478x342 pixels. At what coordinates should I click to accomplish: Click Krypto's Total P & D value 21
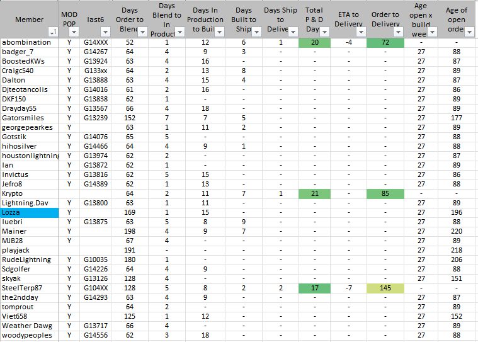[314, 193]
